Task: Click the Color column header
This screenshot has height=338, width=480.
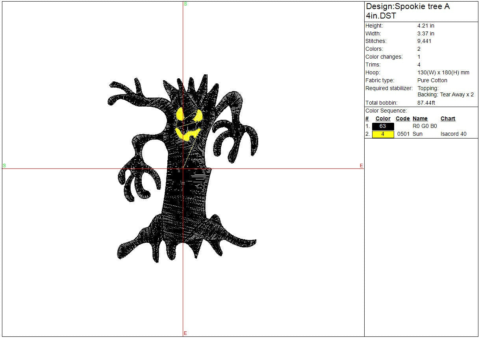Action: pyautogui.click(x=383, y=118)
